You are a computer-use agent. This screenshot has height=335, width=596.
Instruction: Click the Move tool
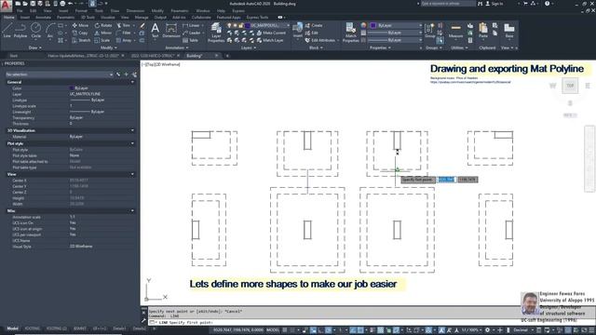click(x=80, y=25)
